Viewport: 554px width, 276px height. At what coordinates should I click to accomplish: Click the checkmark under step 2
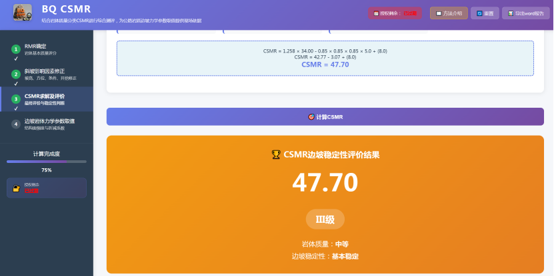click(x=15, y=84)
